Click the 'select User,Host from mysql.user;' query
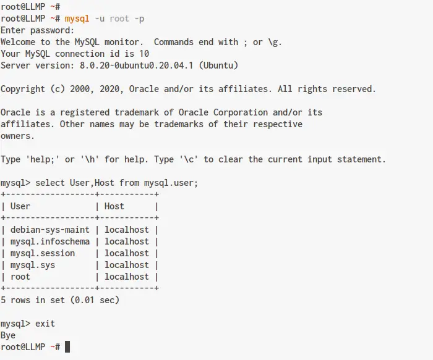Viewport: 433px width, 360px height. 116,183
